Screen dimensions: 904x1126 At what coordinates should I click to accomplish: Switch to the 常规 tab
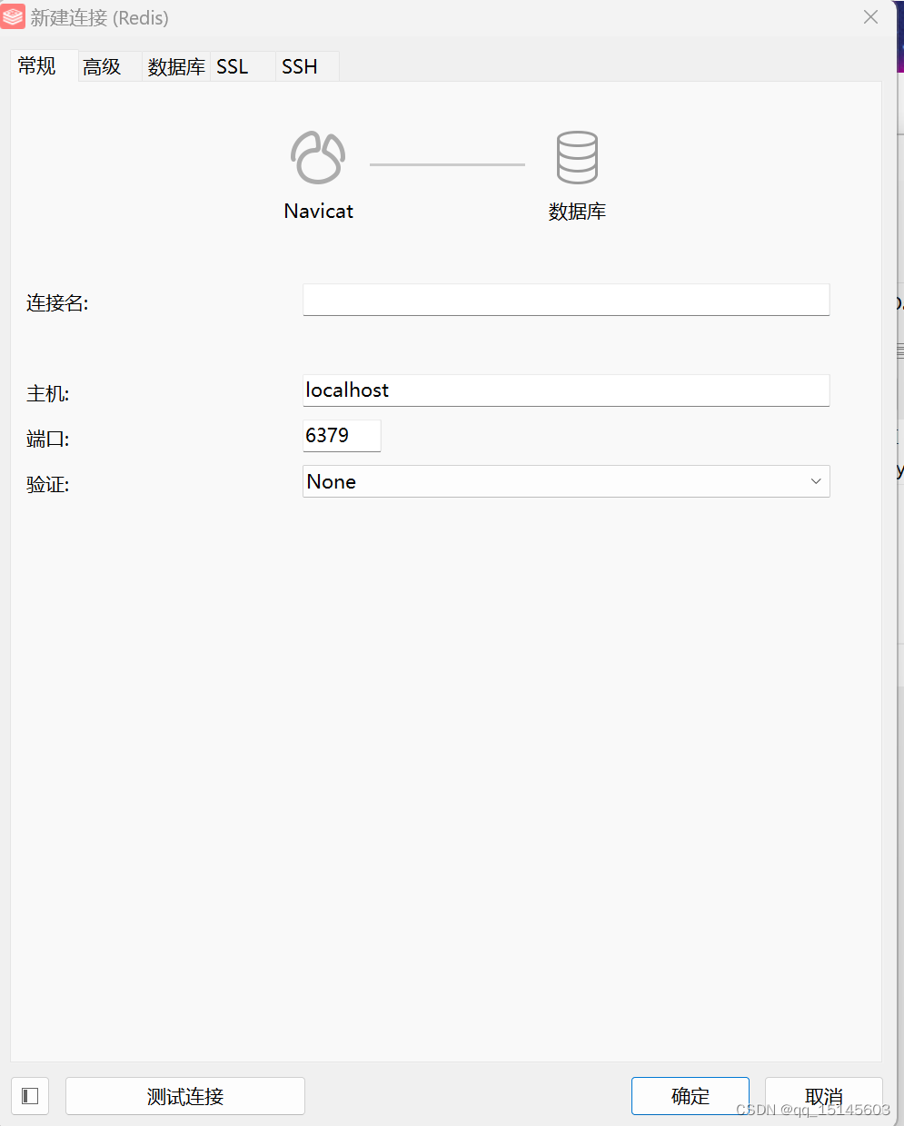point(43,66)
